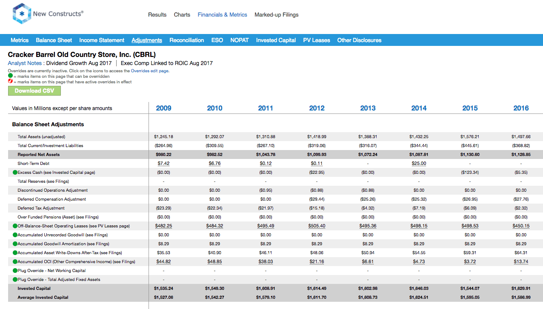The image size is (543, 309).
Task: Open operating leases value $482.25
Action: (164, 226)
